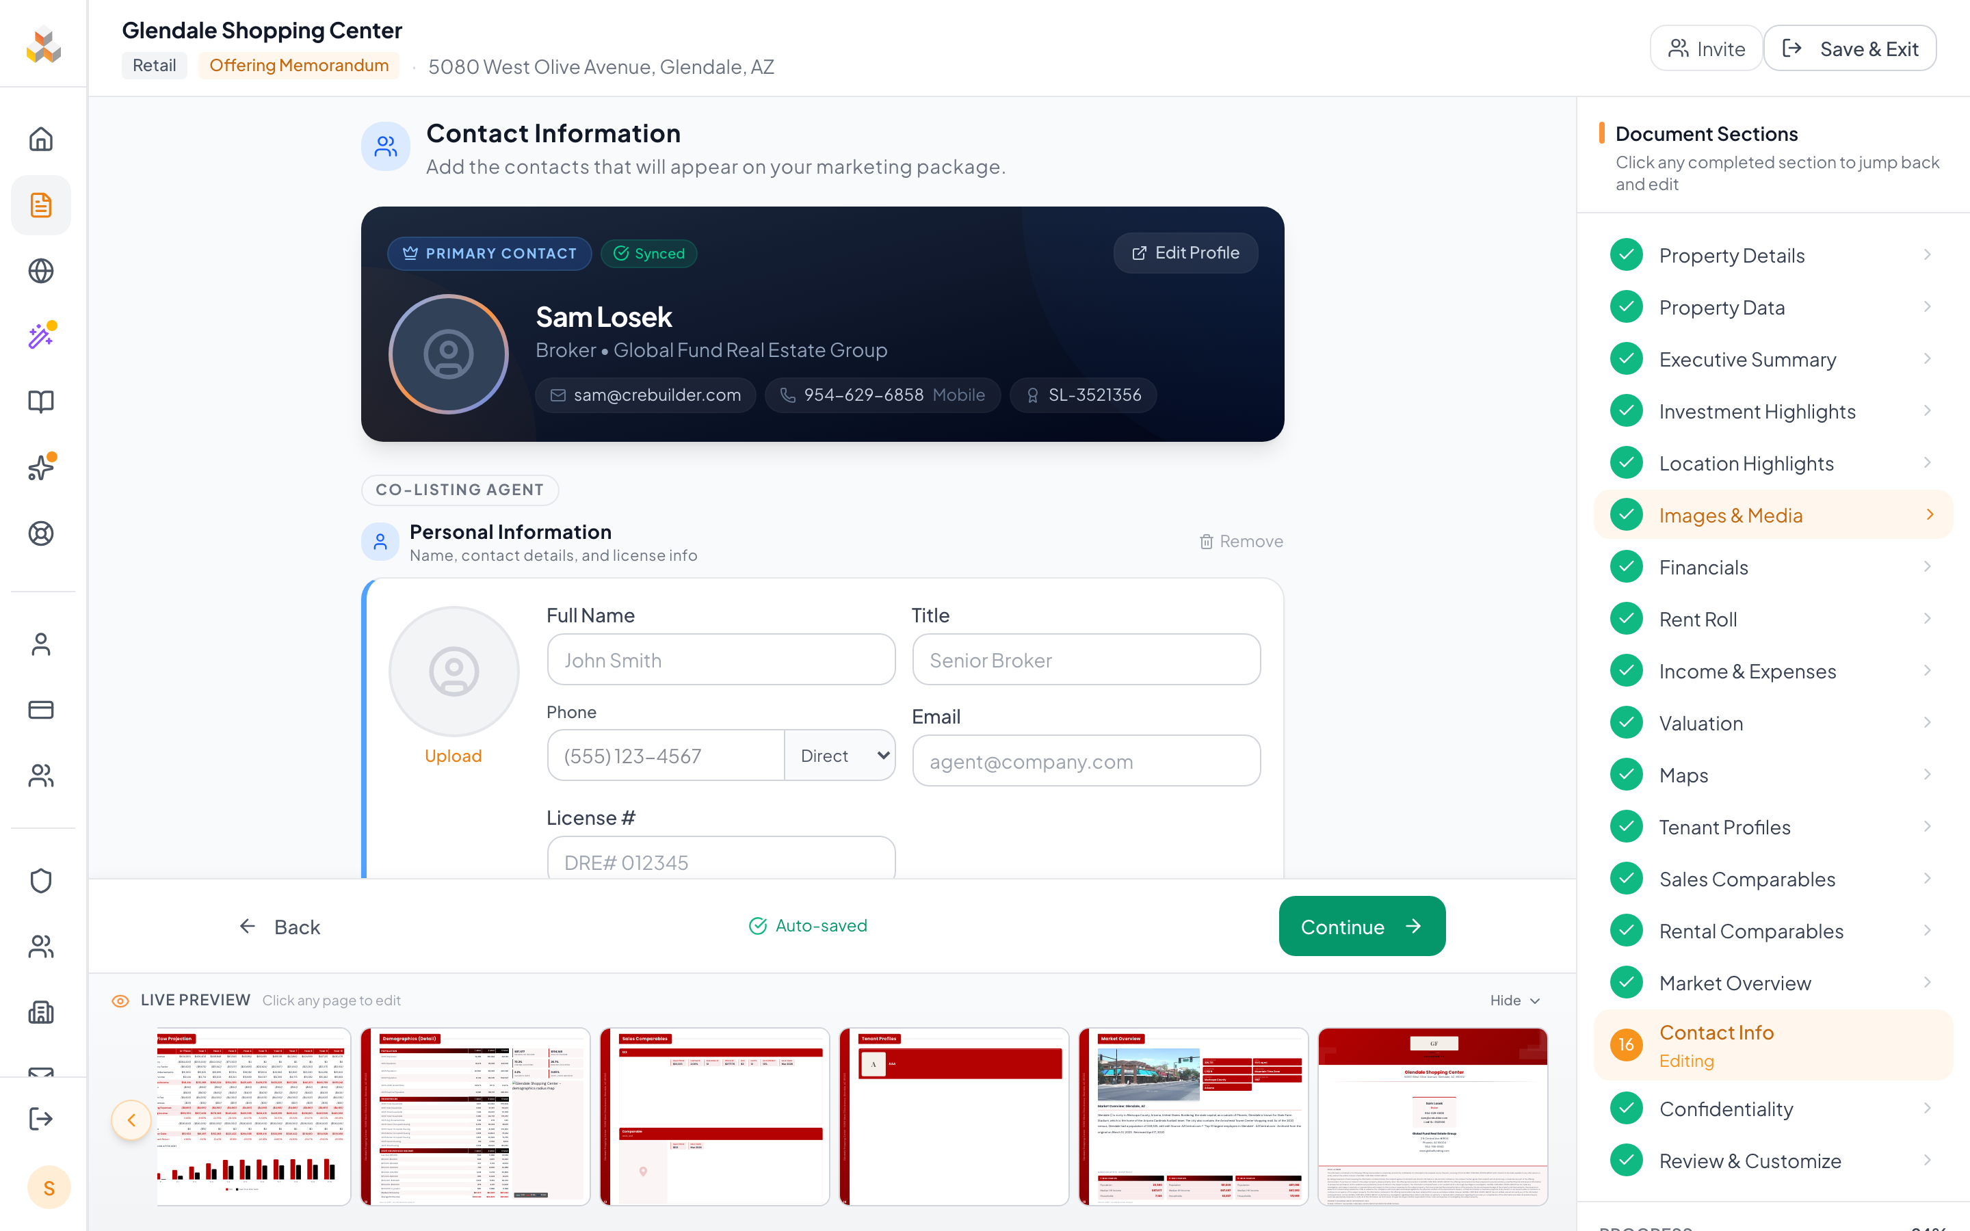The image size is (1970, 1231).
Task: Open the credit card billing icon
Action: (41, 710)
